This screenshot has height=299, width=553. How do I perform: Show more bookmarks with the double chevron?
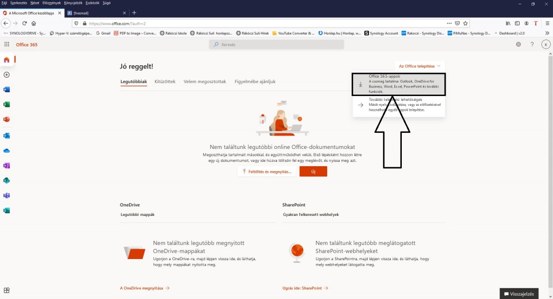pyautogui.click(x=547, y=33)
